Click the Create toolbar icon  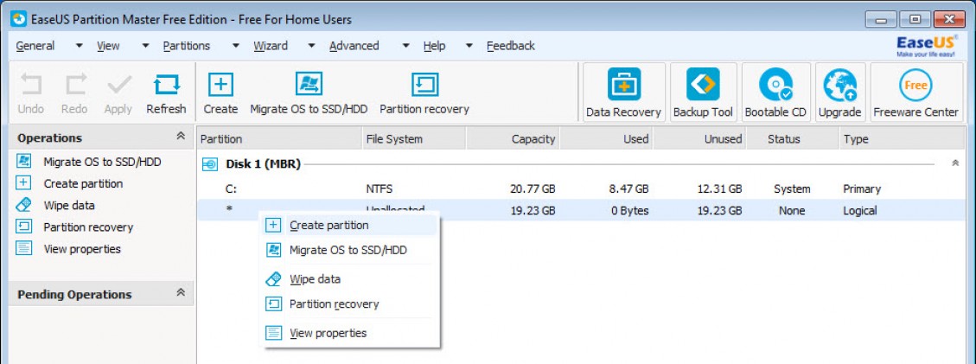[x=220, y=85]
